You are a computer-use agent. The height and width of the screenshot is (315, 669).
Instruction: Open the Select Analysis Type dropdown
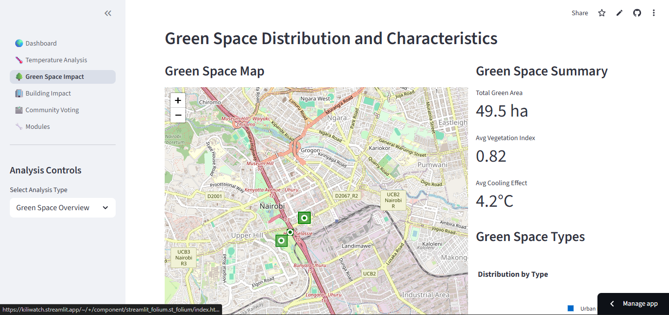(63, 208)
